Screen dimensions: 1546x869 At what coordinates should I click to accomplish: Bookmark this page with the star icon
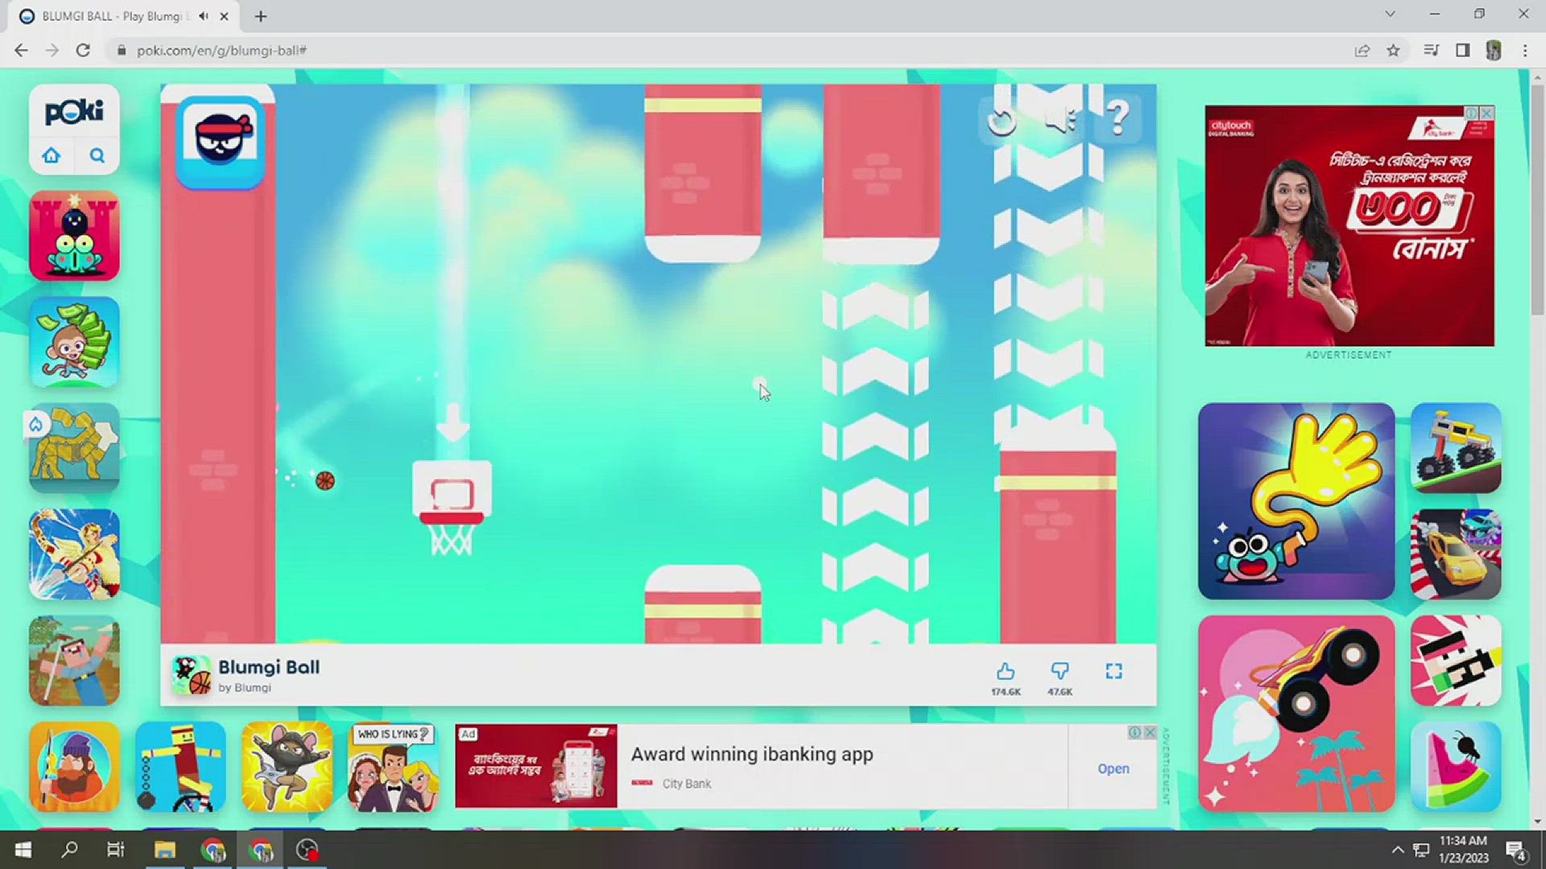pos(1393,51)
